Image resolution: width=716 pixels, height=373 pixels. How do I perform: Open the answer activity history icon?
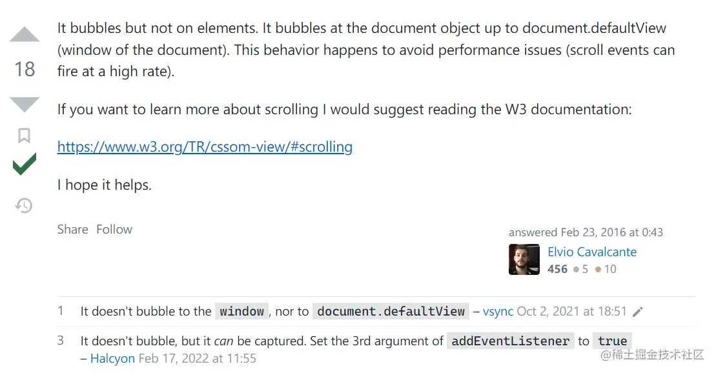(24, 205)
